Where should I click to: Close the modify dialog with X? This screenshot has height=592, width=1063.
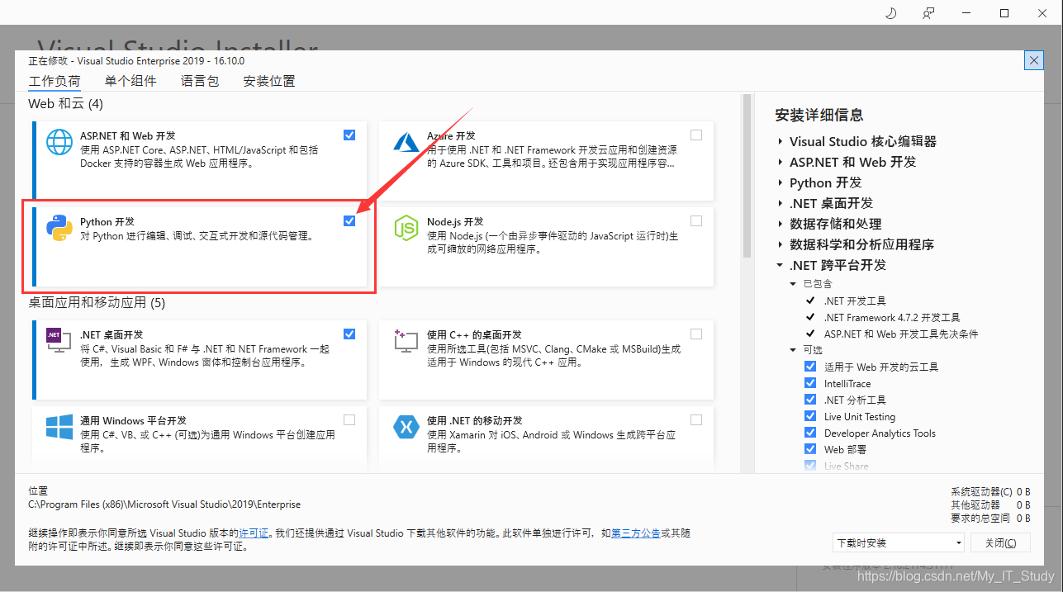click(1033, 60)
